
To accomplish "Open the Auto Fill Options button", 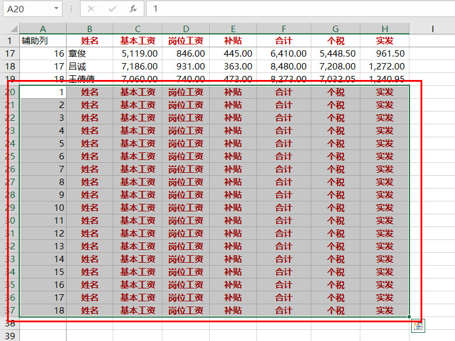I will click(x=418, y=326).
